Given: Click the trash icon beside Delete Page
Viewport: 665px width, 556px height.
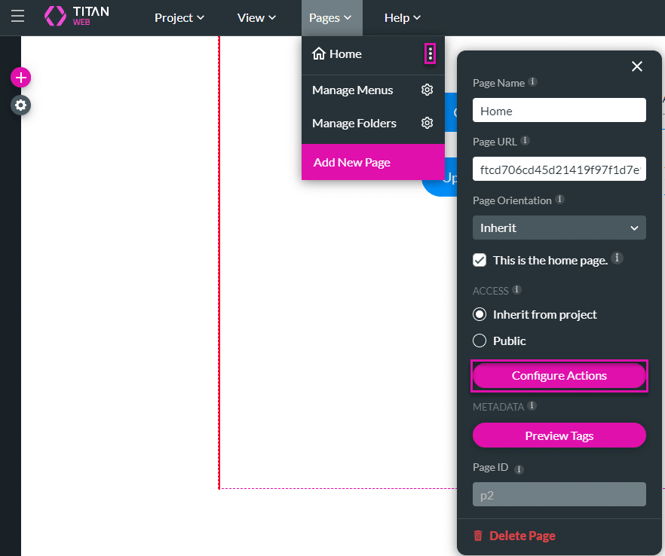Looking at the screenshot, I should tap(477, 535).
